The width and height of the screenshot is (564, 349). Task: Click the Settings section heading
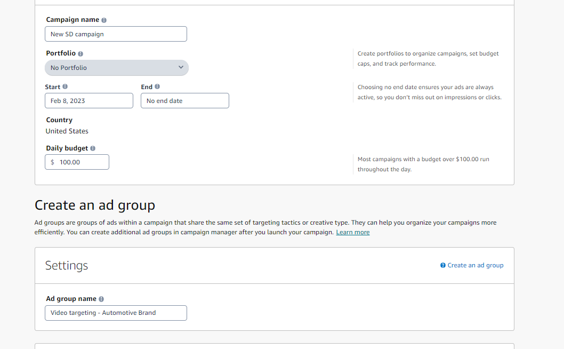(67, 266)
